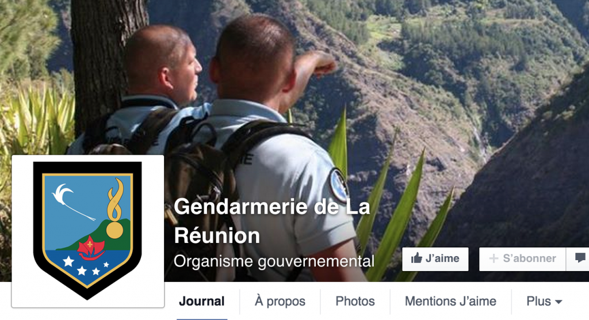Expand the Plus dropdown menu
The image size is (589, 320).
[544, 301]
